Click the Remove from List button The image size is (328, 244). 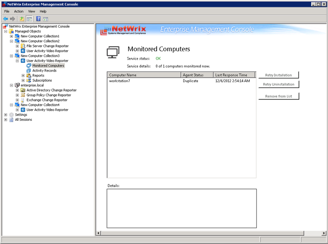point(279,96)
